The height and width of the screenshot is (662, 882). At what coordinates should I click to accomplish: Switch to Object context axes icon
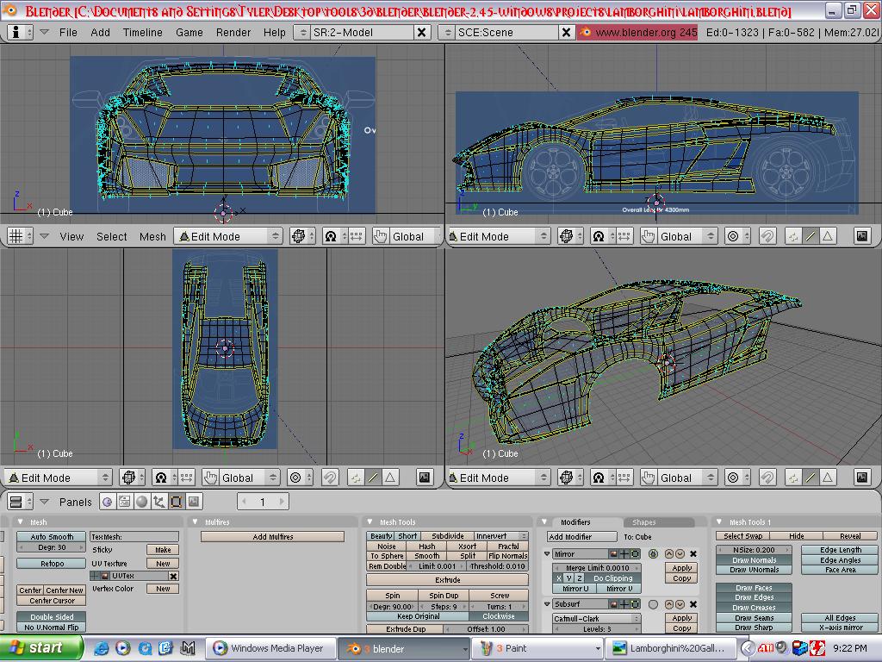pos(159,501)
